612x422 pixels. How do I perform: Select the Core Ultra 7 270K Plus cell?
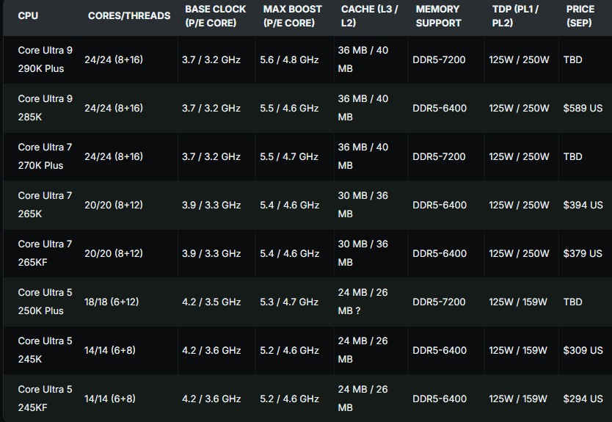coord(45,156)
